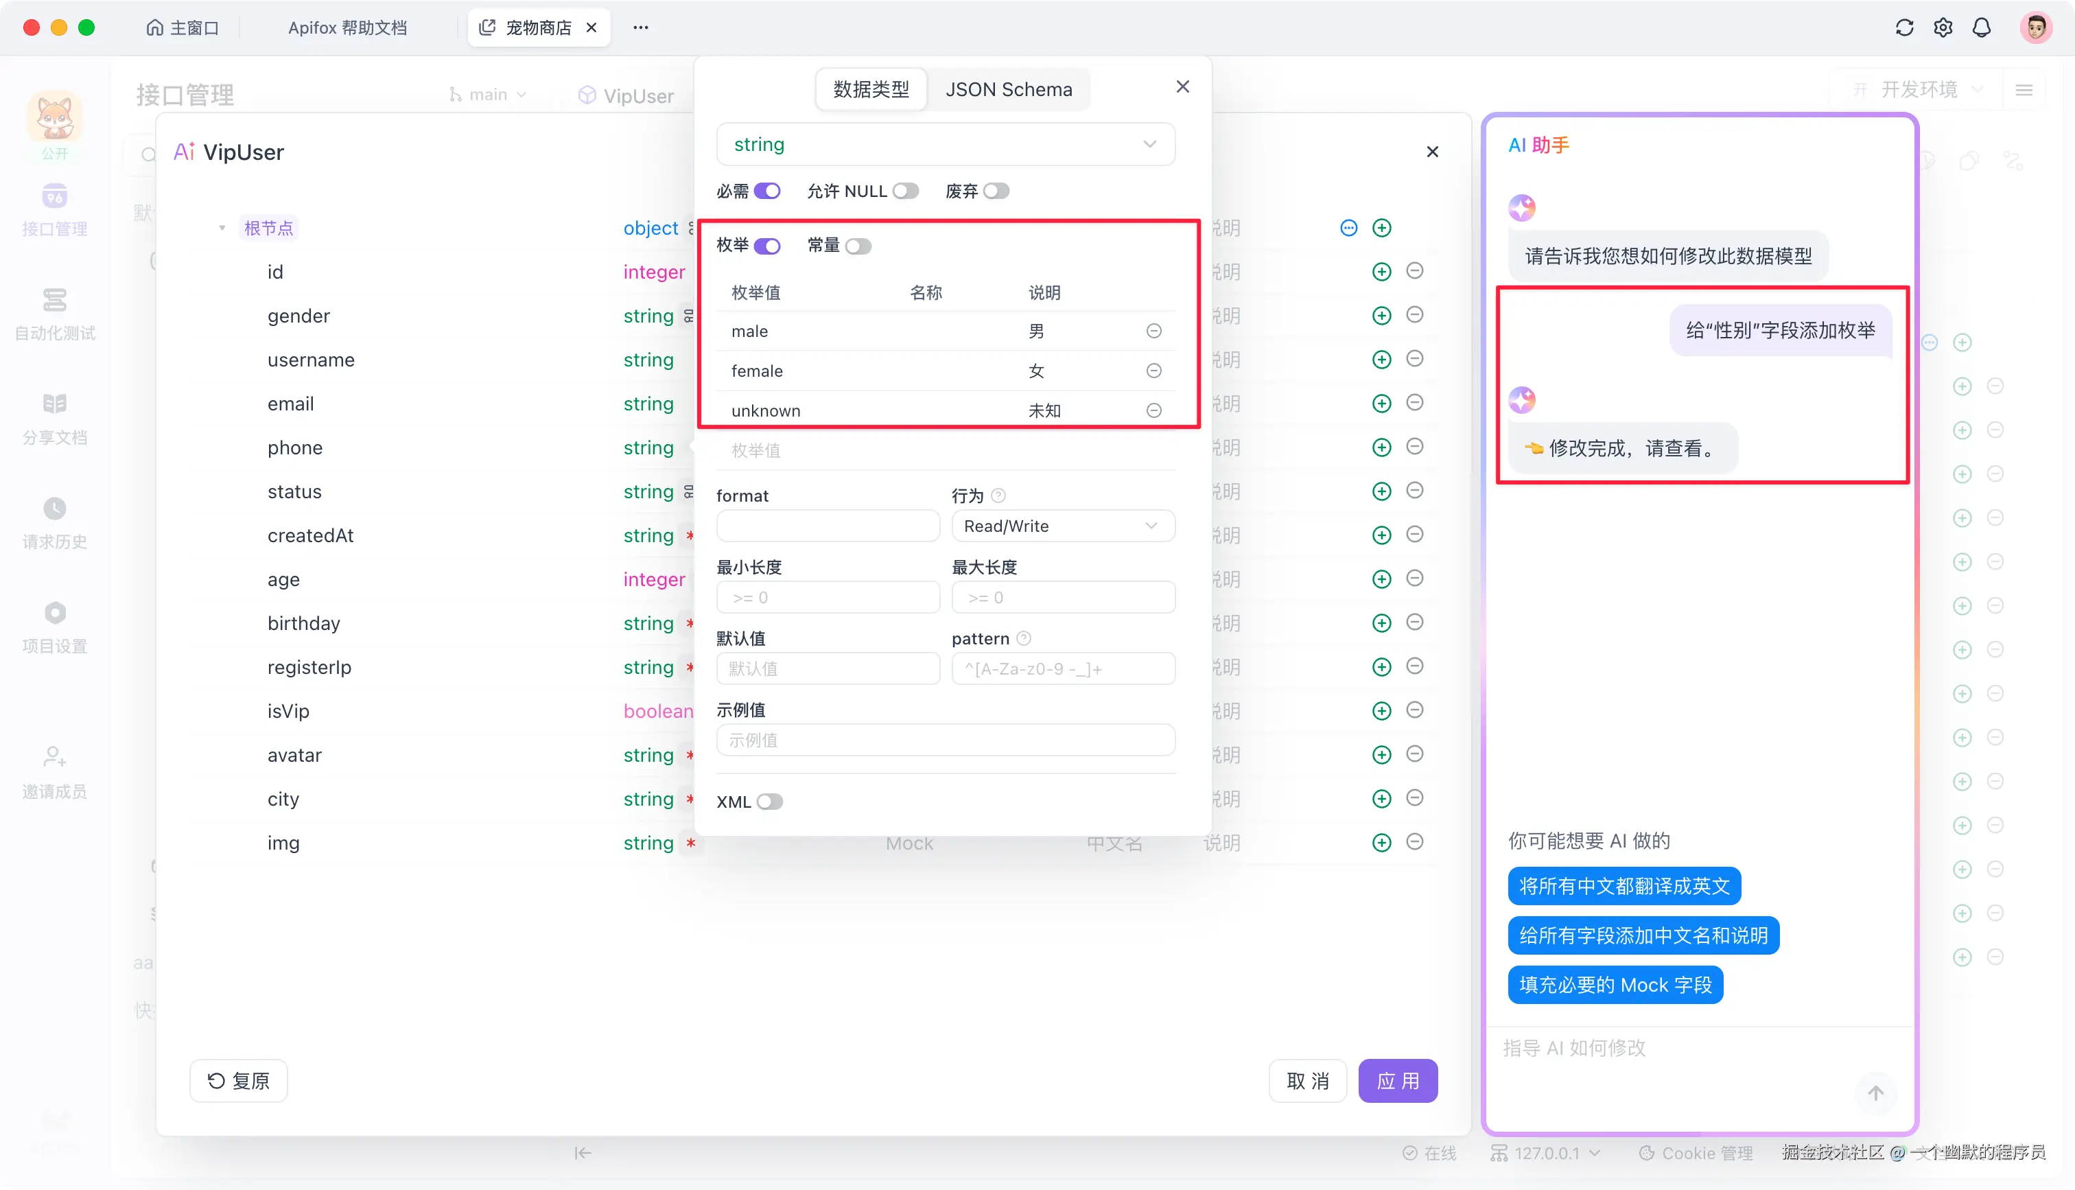Disable the 必需 toggle
The image size is (2075, 1190).
pyautogui.click(x=769, y=190)
